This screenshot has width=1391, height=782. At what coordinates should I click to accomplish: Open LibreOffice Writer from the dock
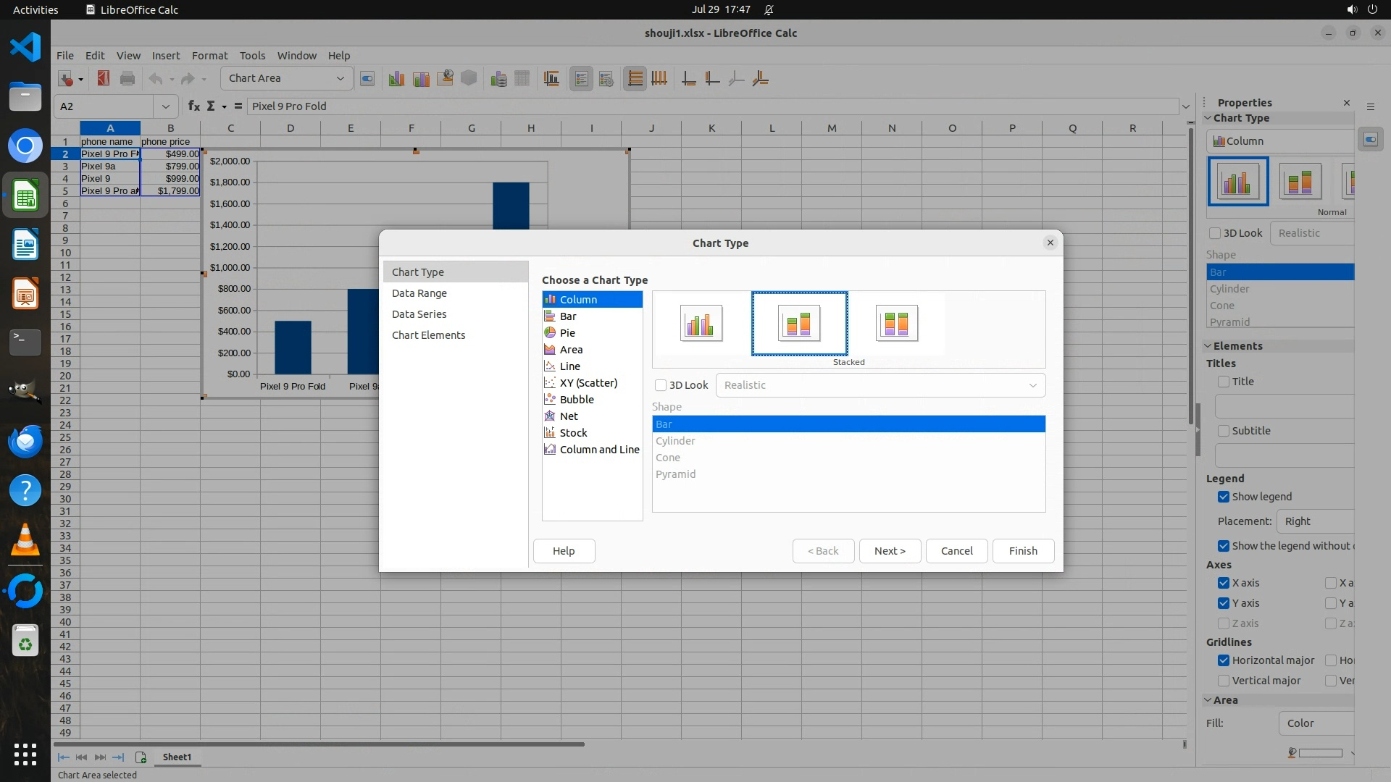25,245
